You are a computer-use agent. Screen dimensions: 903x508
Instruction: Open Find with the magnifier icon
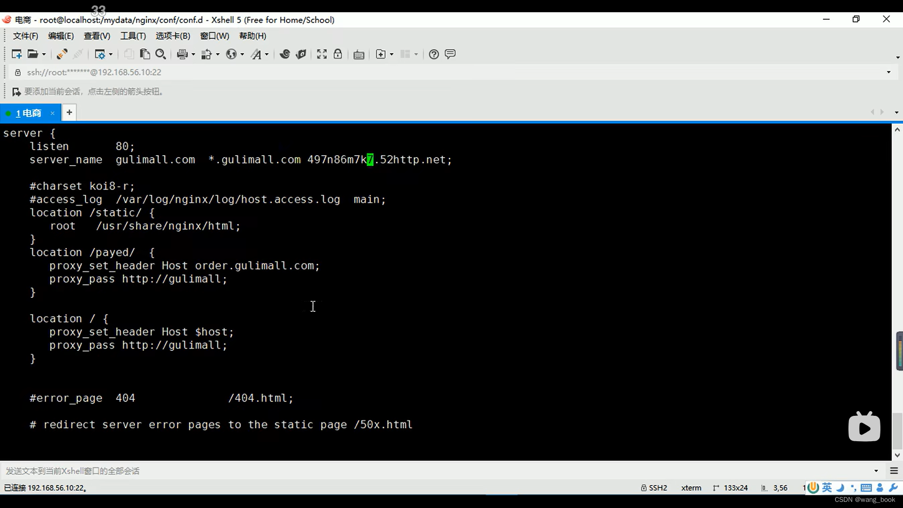(160, 54)
